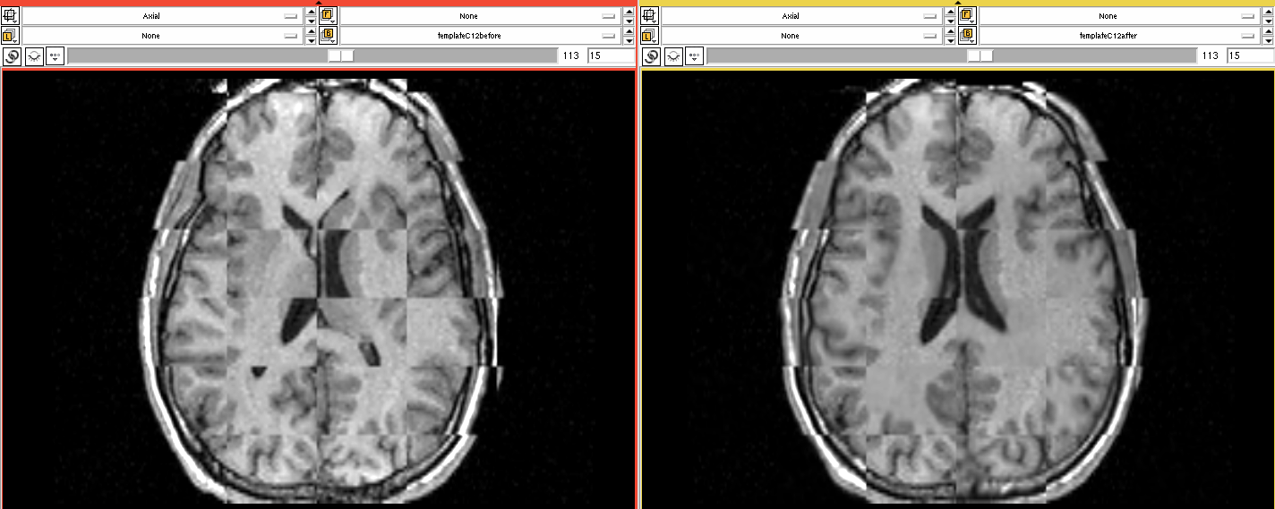Toggle slice visibility eye in red viewer
Viewport: 1275px width, 509px height.
point(34,55)
